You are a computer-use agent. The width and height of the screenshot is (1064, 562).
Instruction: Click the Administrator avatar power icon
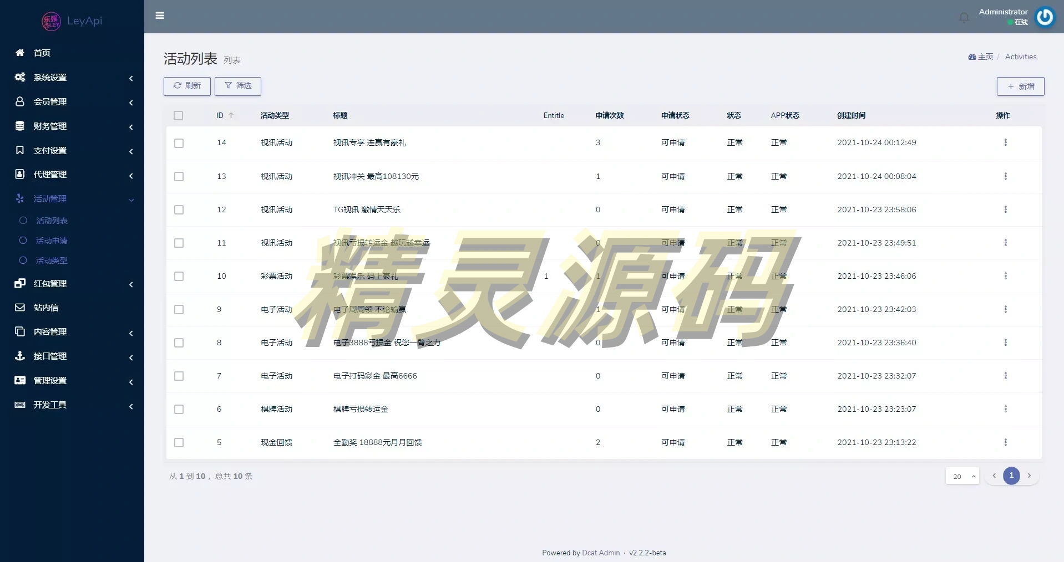[x=1045, y=17]
